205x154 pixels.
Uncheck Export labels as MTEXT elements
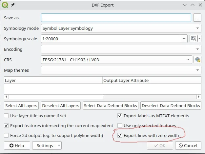(x=120, y=116)
